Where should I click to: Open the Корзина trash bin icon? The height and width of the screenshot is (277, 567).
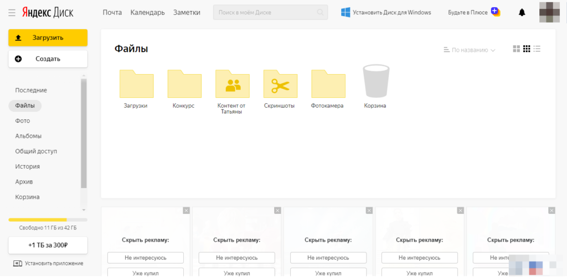[x=375, y=82]
